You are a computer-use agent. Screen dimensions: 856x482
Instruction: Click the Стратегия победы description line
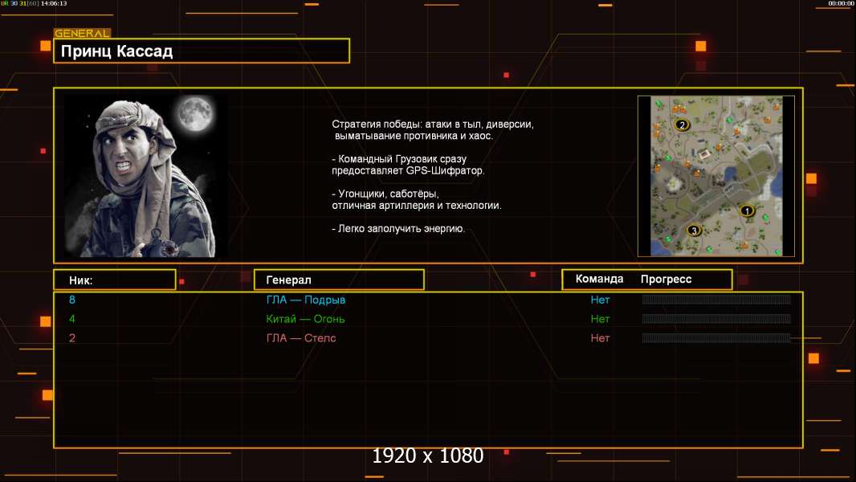tap(432, 130)
